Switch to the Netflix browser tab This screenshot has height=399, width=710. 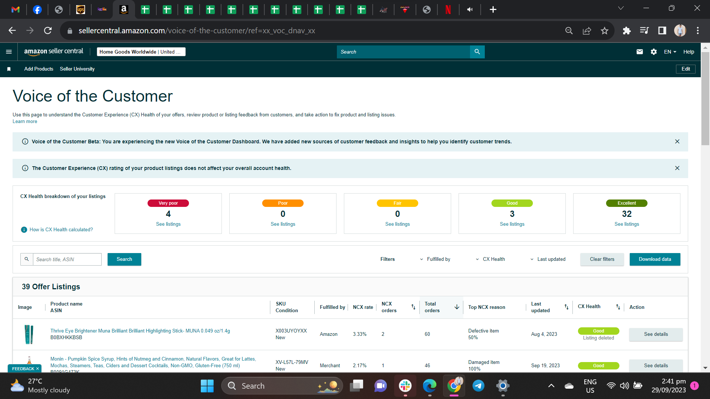(448, 10)
